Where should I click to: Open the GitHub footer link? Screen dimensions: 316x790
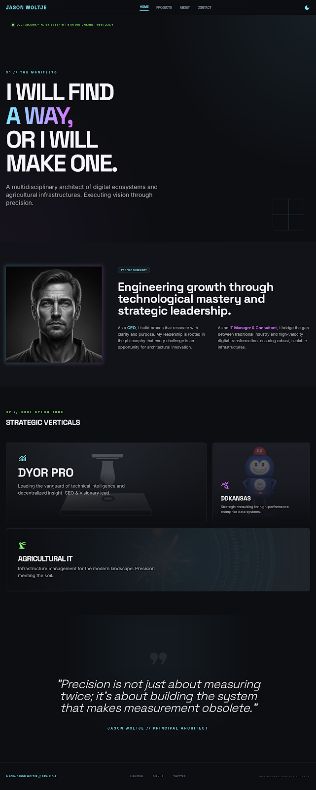[x=158, y=776]
